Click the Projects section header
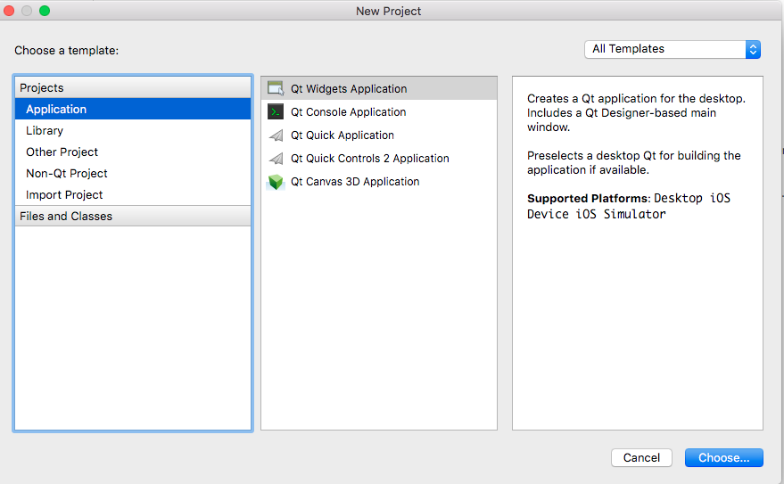The height and width of the screenshot is (484, 784). (133, 87)
